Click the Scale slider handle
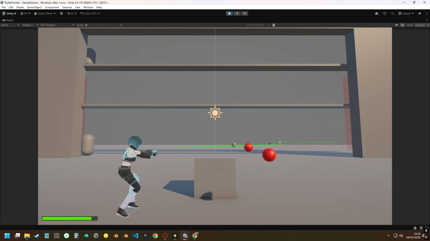The width and height of the screenshot is (430, 241). click(x=86, y=25)
